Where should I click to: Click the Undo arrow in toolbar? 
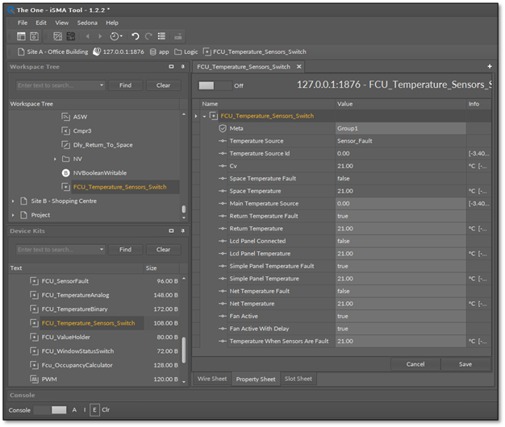coord(135,36)
